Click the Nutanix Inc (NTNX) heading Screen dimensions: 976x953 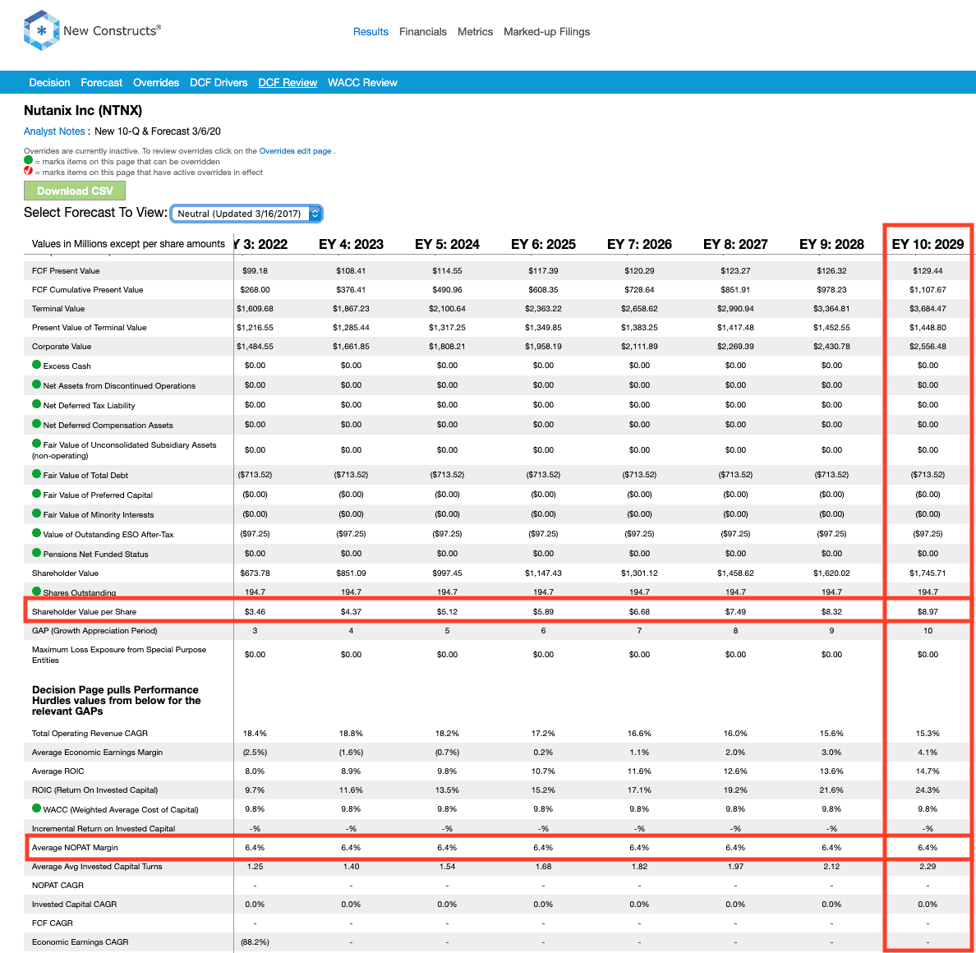click(83, 111)
